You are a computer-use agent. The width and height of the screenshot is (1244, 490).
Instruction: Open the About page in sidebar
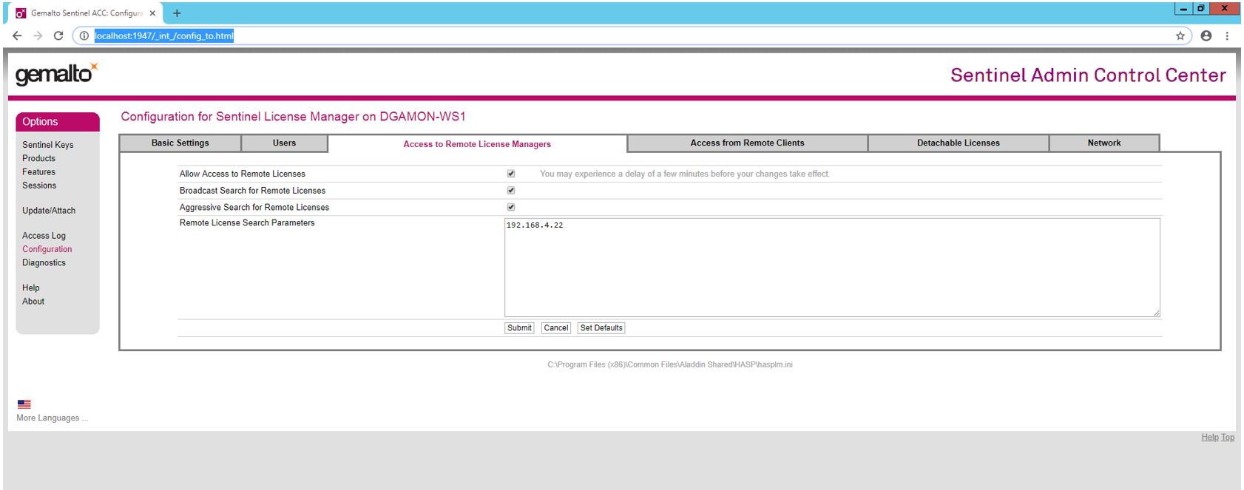(x=33, y=302)
